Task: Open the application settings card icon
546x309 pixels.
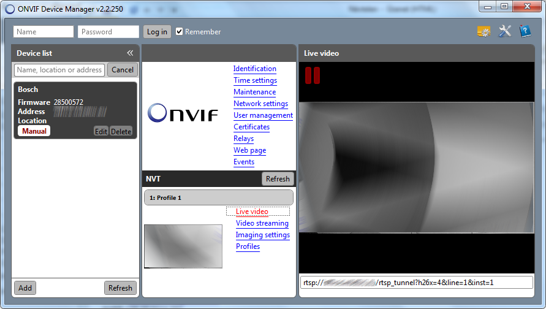Action: pos(483,32)
